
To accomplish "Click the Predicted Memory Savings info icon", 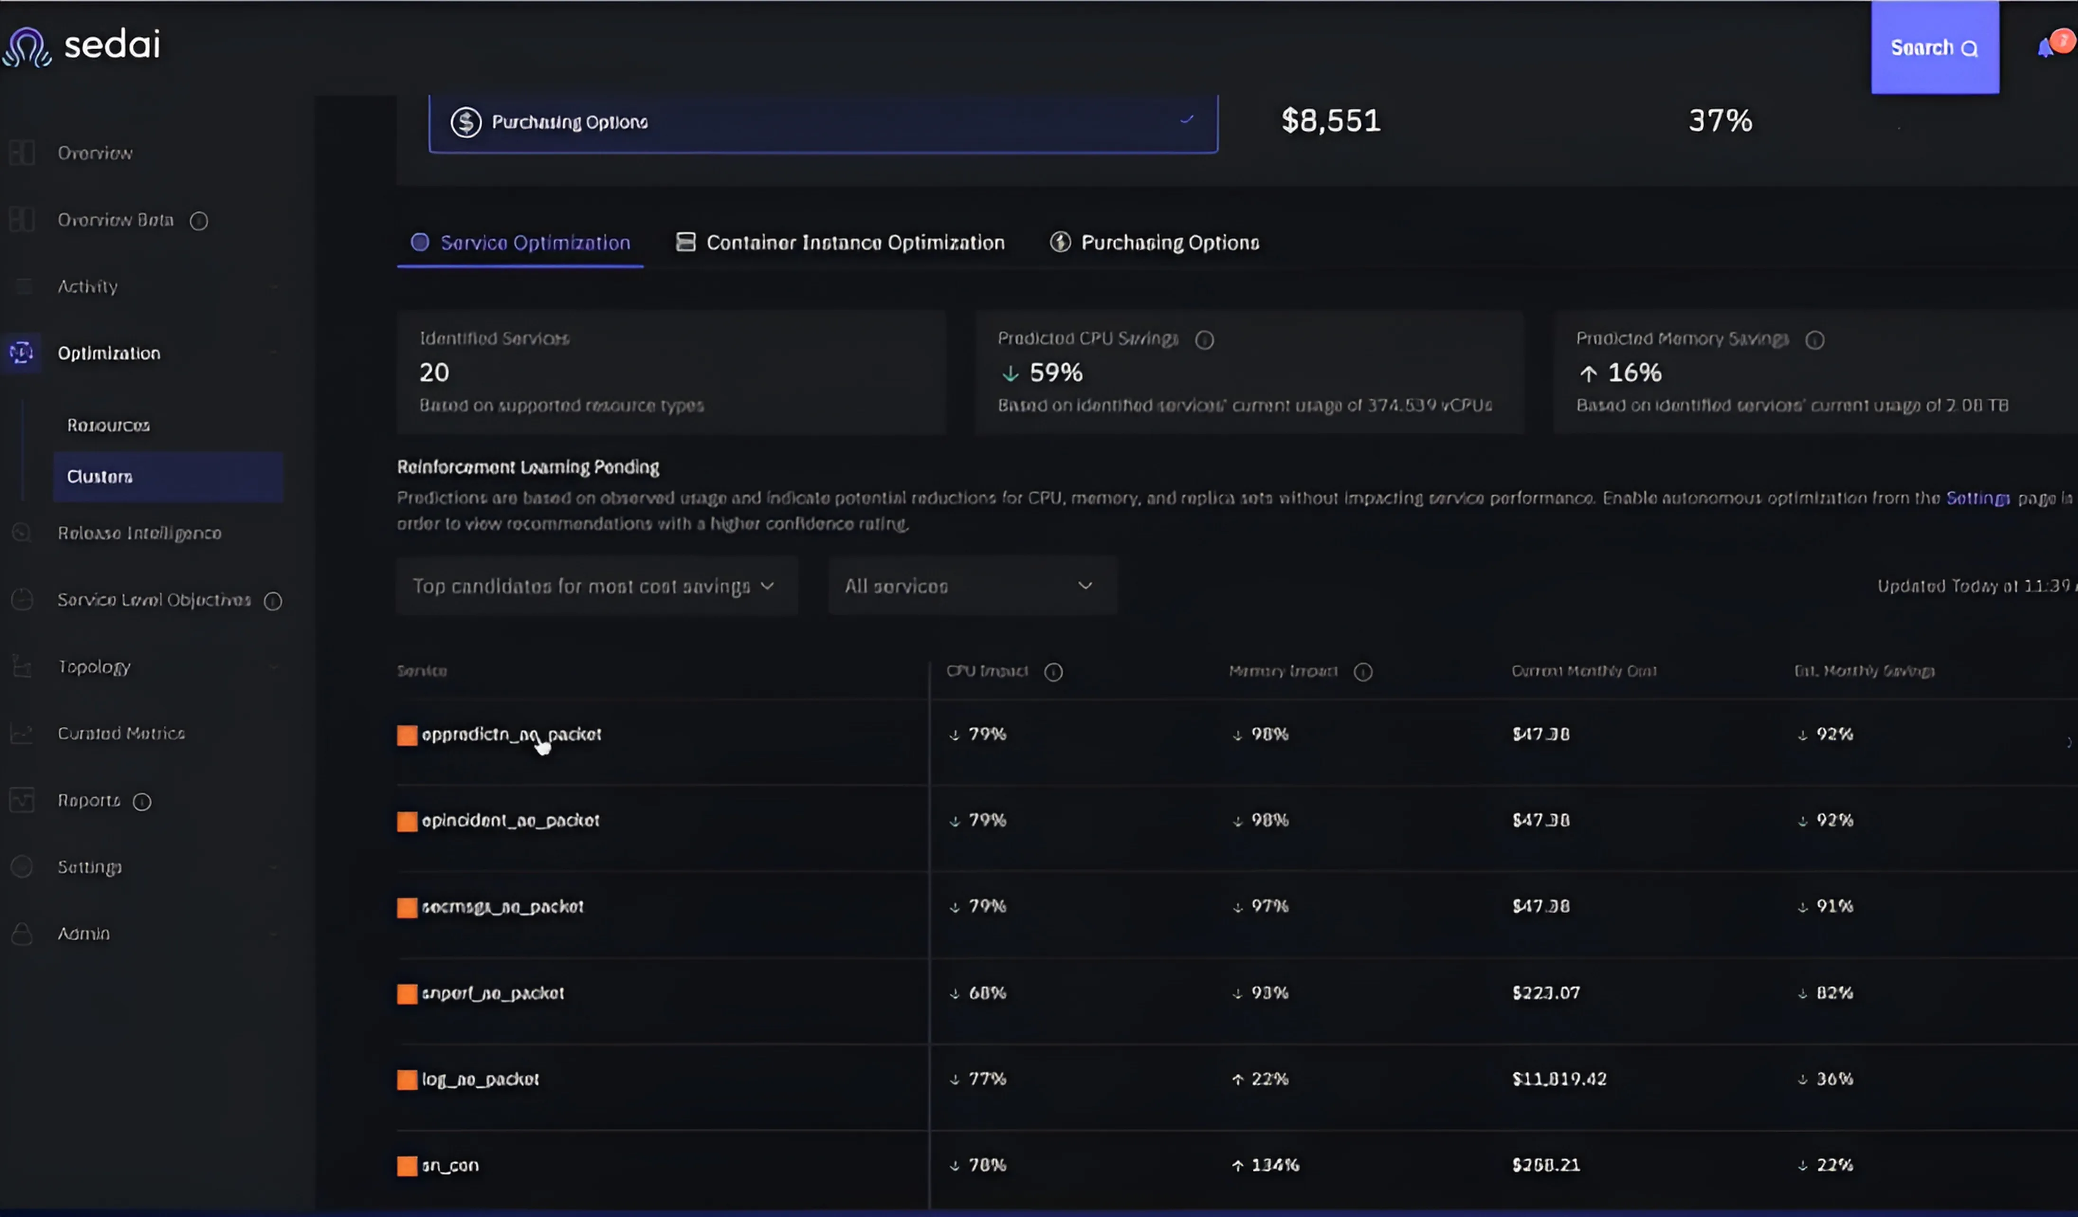I will tap(1815, 340).
